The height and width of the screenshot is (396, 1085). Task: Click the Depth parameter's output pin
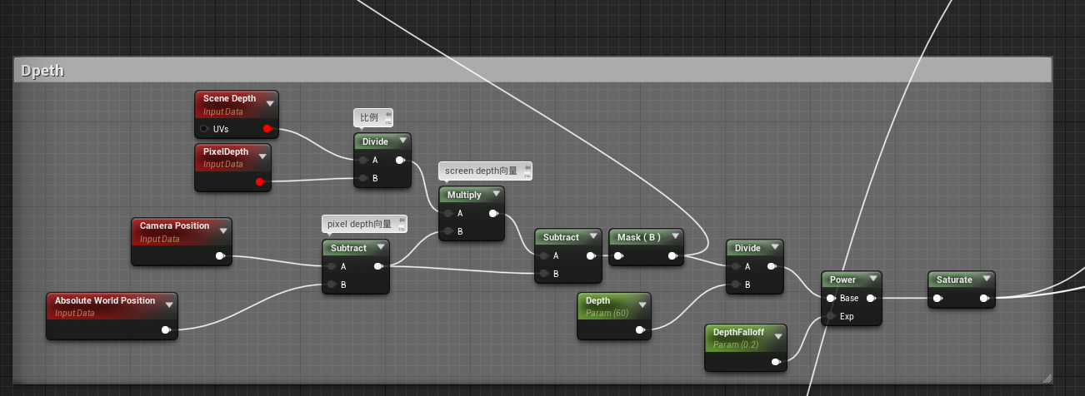pos(640,330)
